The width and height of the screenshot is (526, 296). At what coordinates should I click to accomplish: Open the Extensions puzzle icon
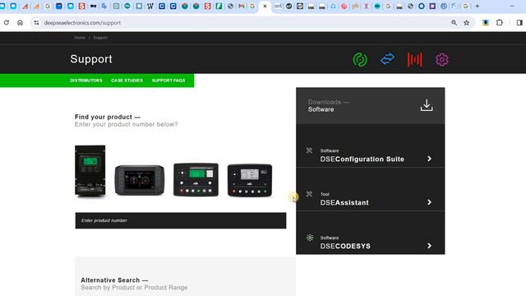pos(499,22)
